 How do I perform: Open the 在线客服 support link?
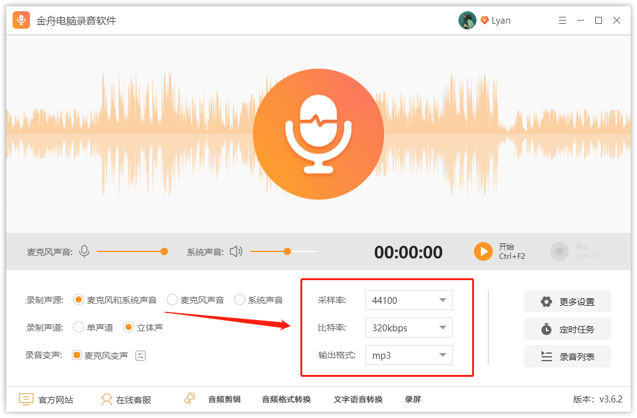(x=134, y=400)
